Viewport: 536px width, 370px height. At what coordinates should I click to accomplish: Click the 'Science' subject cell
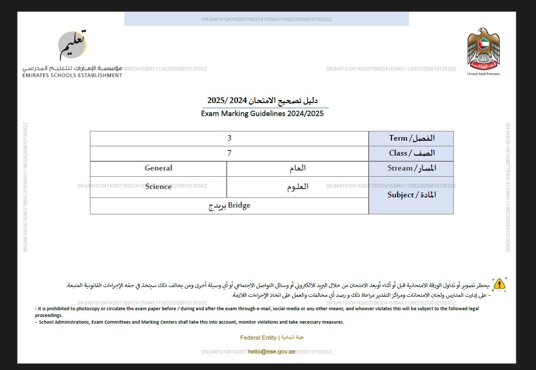click(159, 187)
